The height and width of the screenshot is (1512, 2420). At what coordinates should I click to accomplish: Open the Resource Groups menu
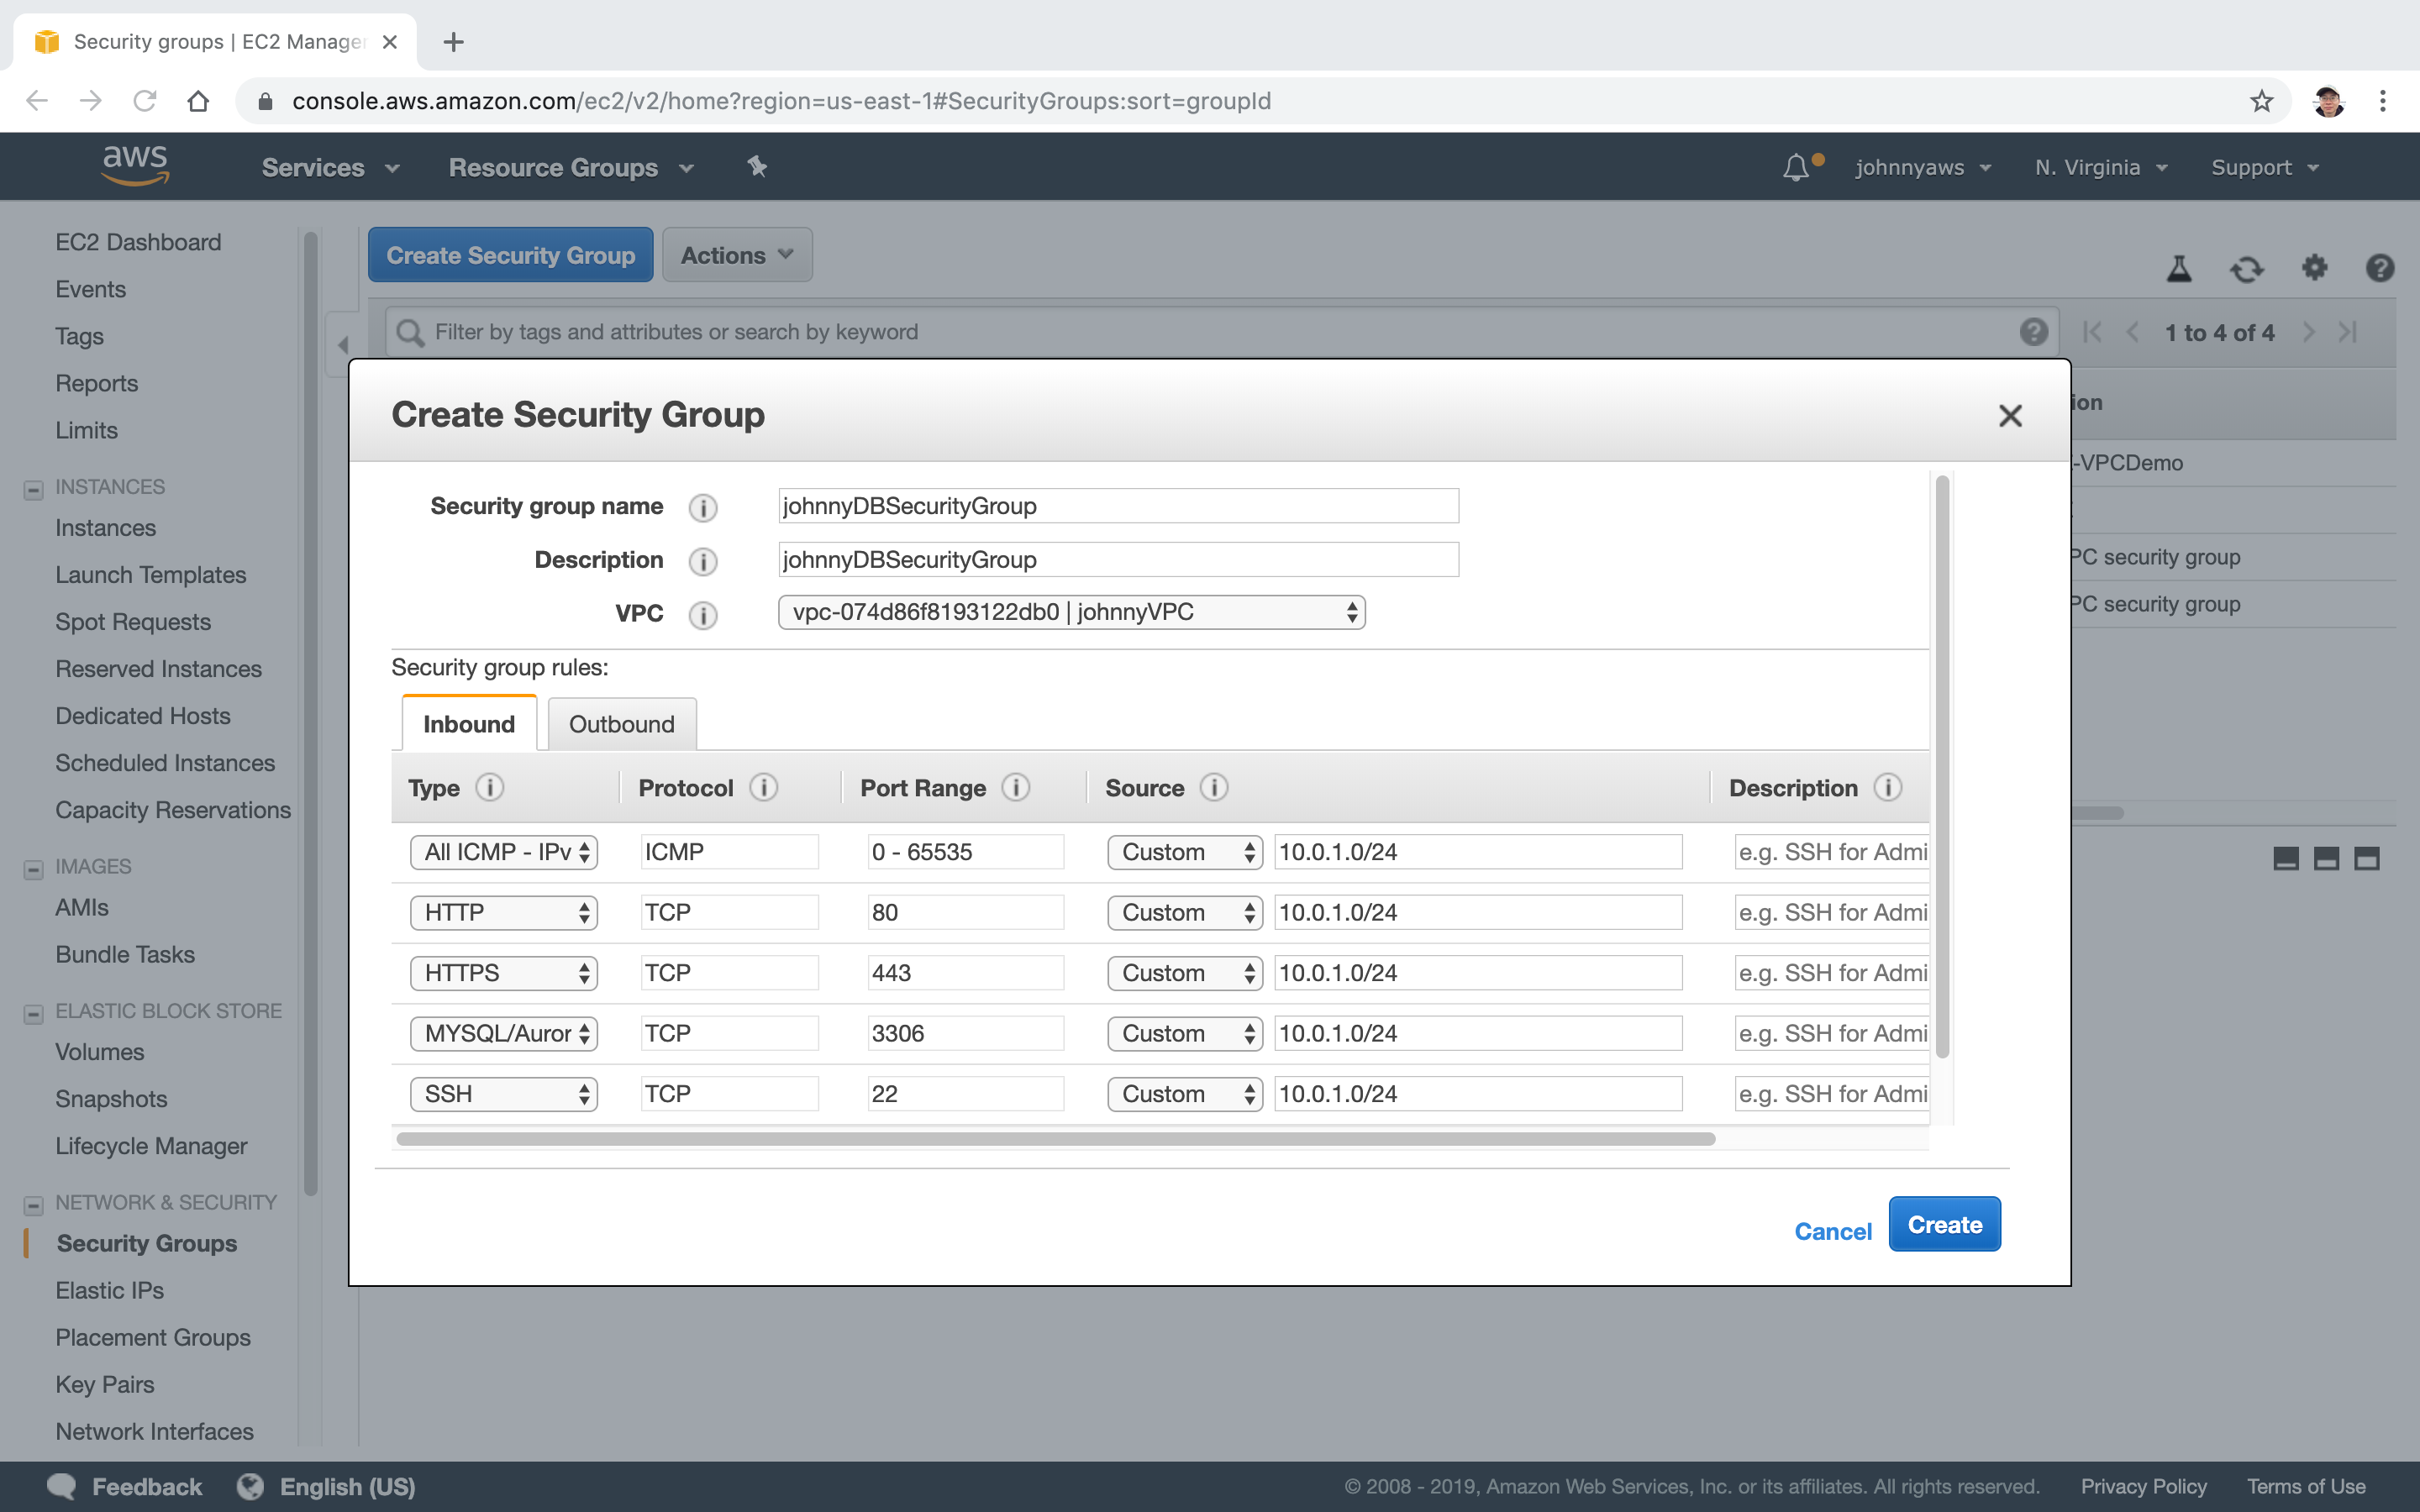(x=571, y=167)
